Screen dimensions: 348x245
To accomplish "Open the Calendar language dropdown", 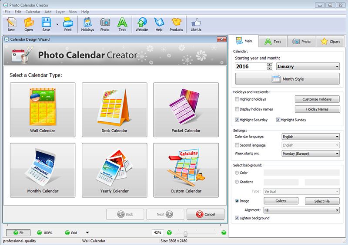I will point(311,137).
